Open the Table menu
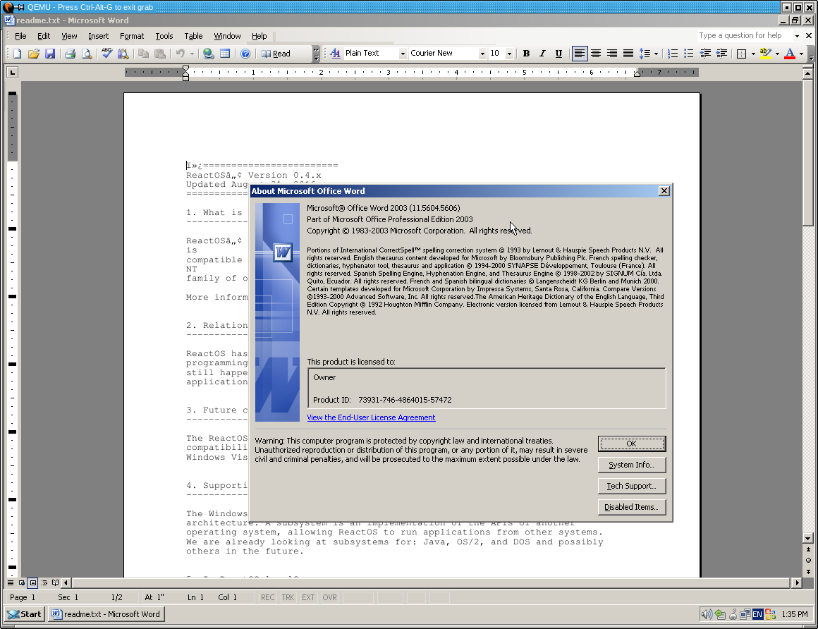This screenshot has height=629, width=818. [x=193, y=36]
